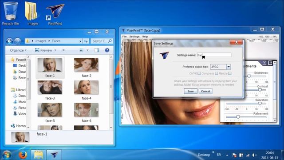Click the Settings name text field
Screen dimensions: 284x160
tap(214, 55)
